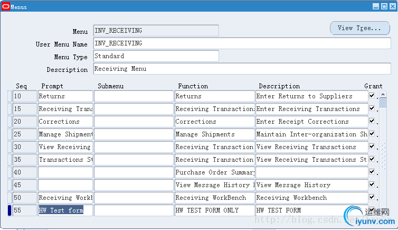
Task: Minimize the Menus window
Action: pyautogui.click(x=376, y=7)
